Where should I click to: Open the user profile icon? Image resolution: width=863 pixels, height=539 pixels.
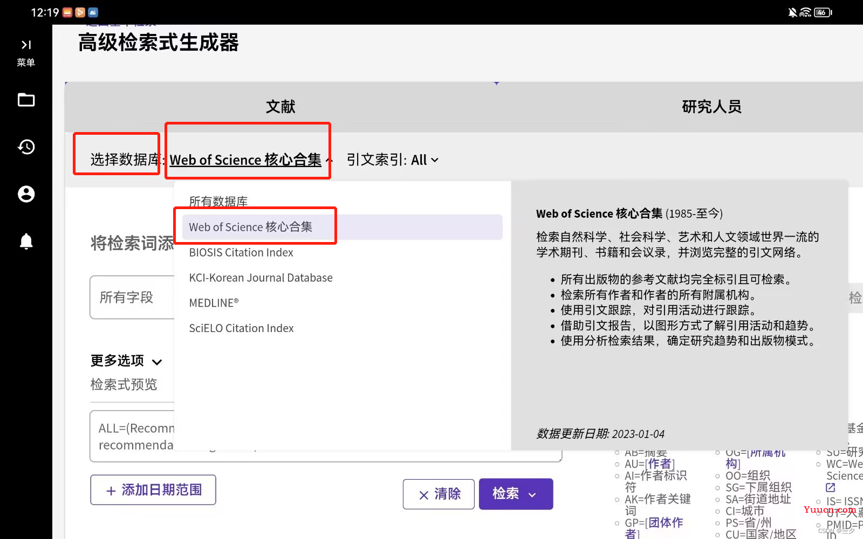point(26,194)
